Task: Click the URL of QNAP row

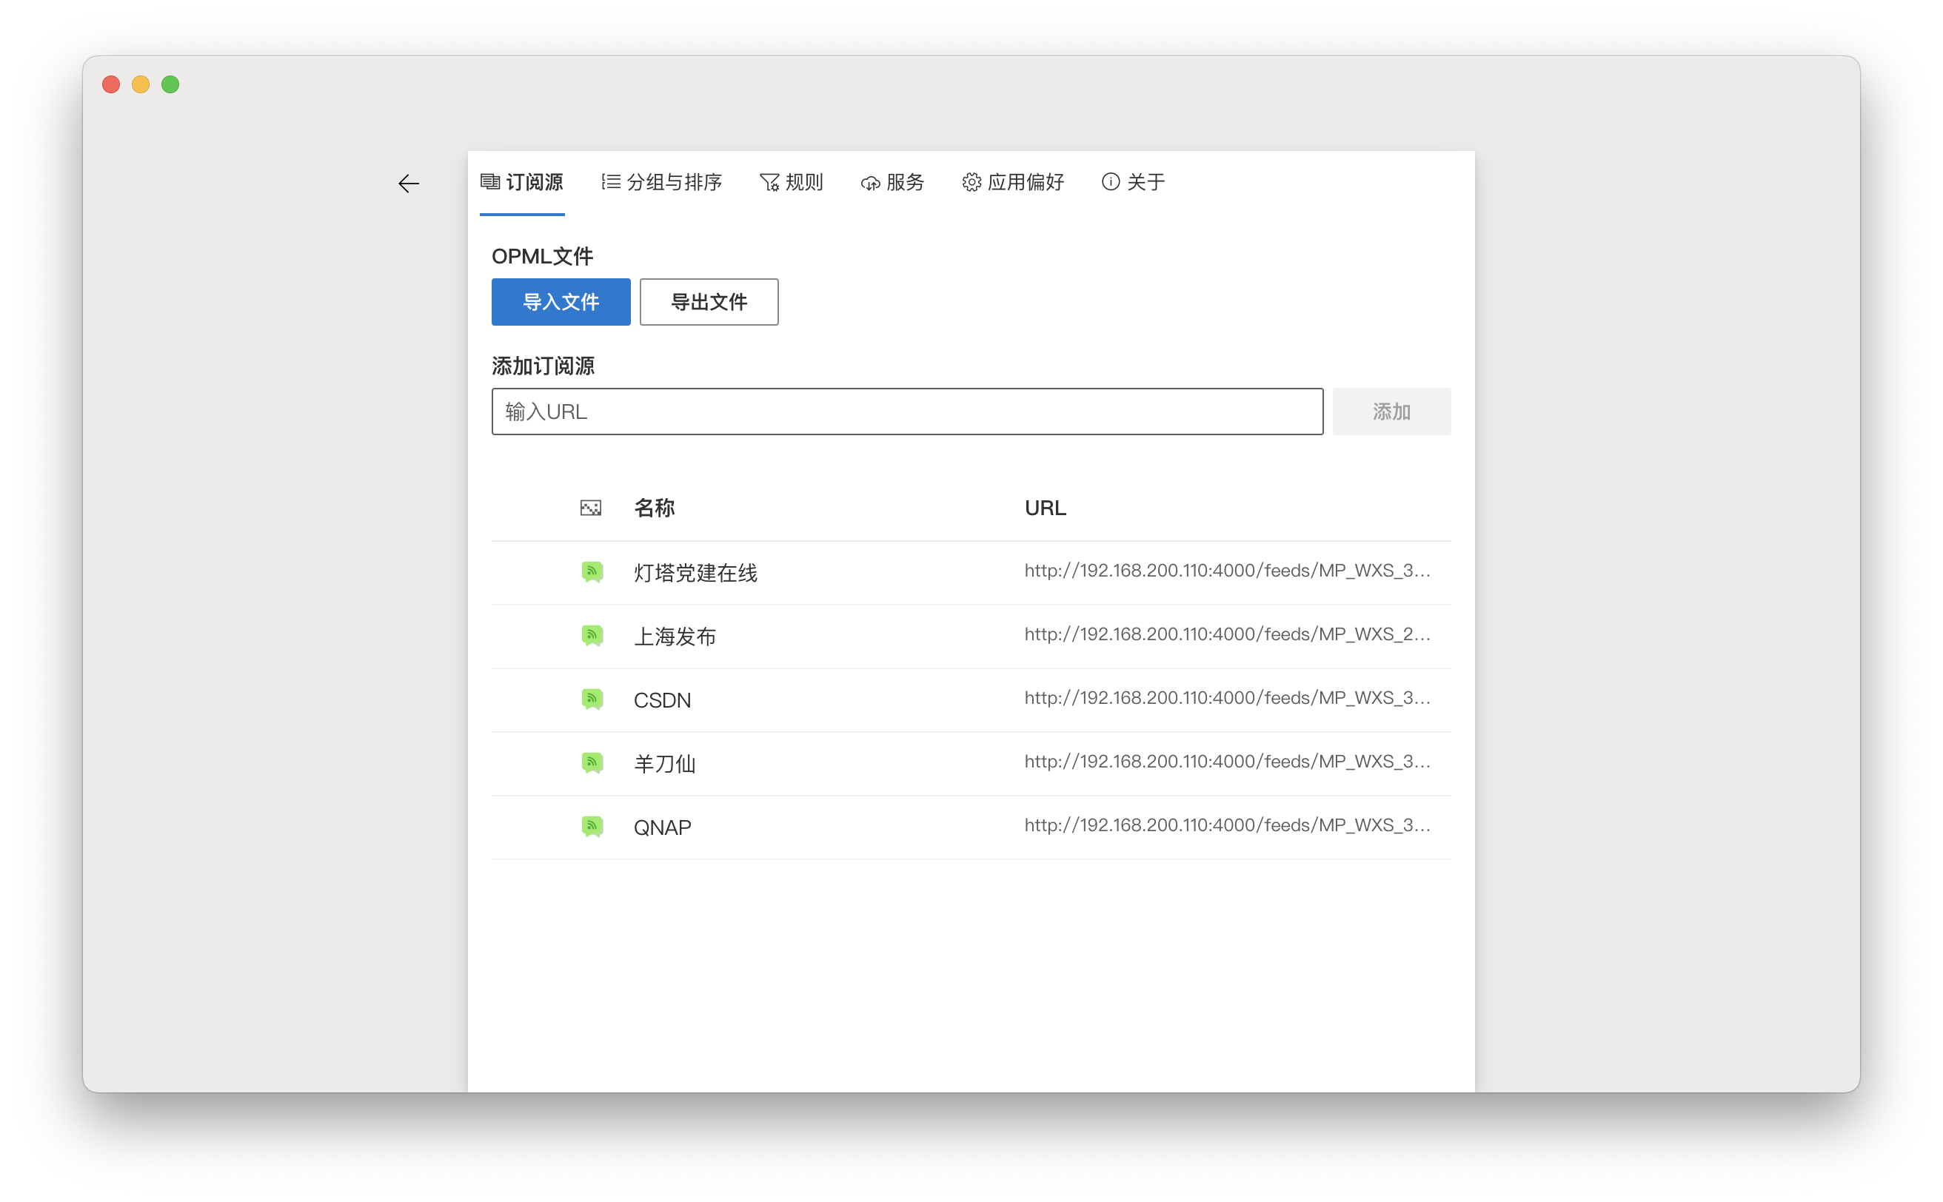Action: (x=1226, y=825)
